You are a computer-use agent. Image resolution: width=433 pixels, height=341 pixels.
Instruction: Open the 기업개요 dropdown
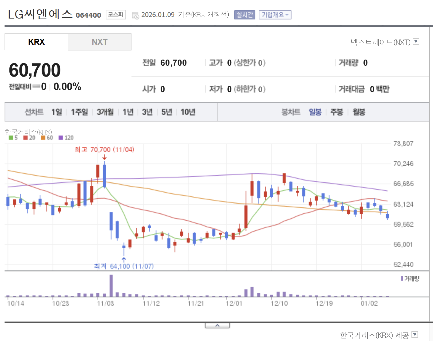tap(275, 15)
